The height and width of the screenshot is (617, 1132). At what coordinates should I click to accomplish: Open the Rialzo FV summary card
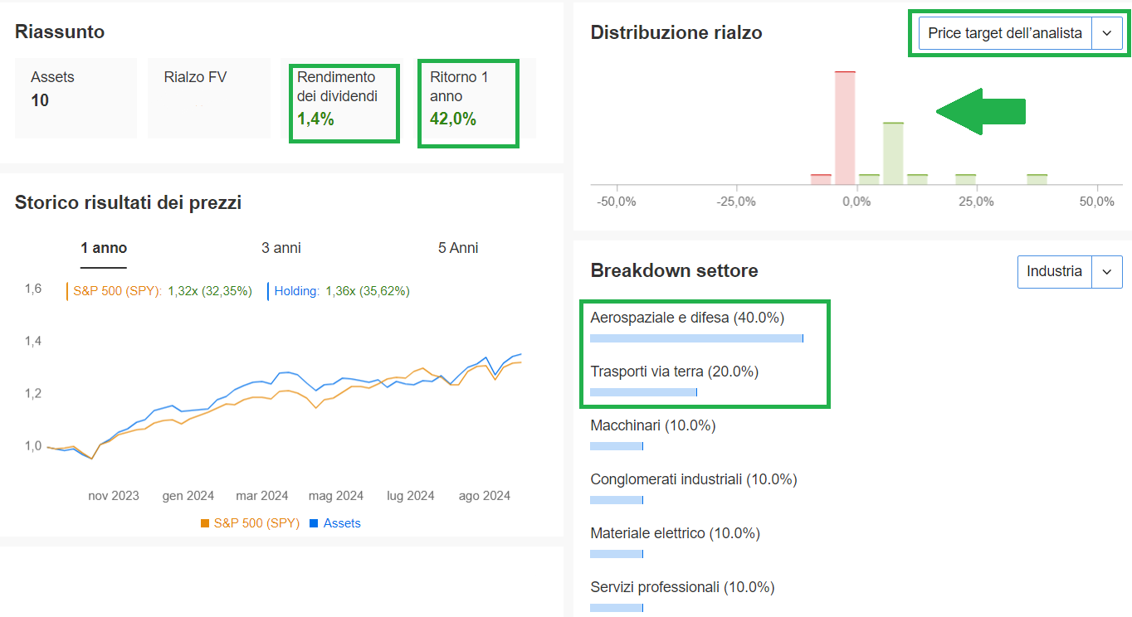click(209, 98)
